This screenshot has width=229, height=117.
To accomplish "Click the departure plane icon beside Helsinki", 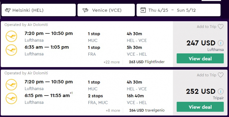I will [8, 10].
